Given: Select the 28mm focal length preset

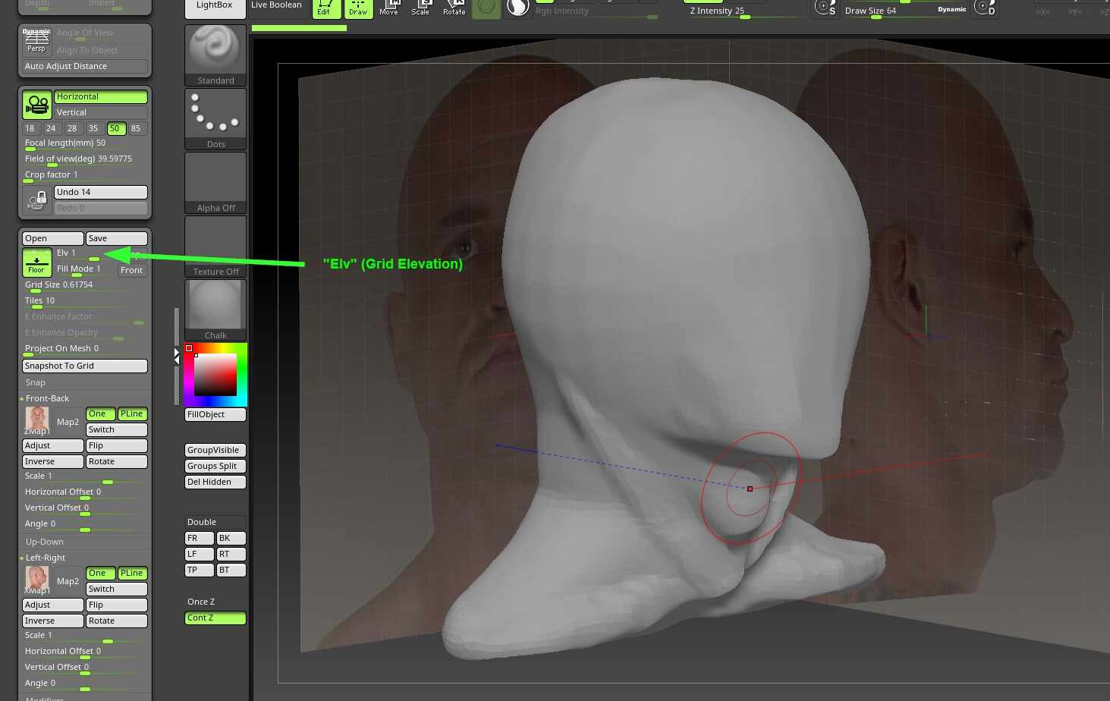Looking at the screenshot, I should click(72, 128).
